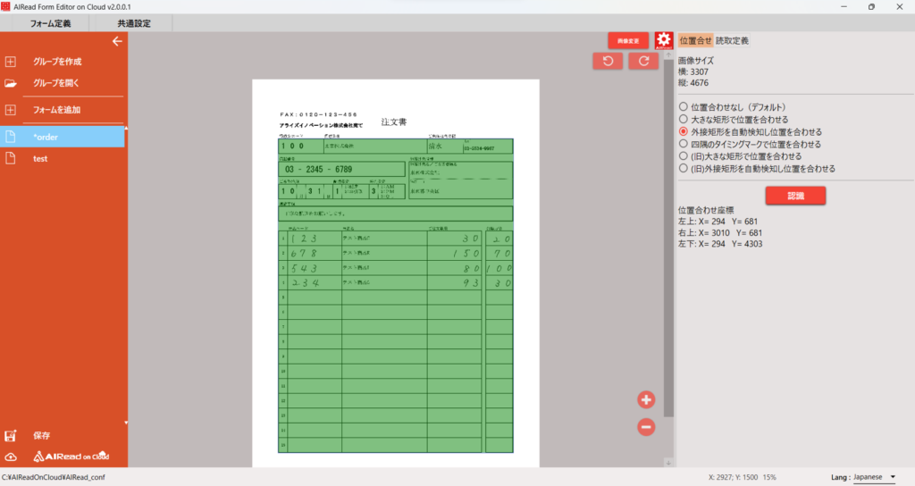This screenshot has height=486, width=915.
Task: Click the グループを開く folder icon
Action: pos(11,83)
